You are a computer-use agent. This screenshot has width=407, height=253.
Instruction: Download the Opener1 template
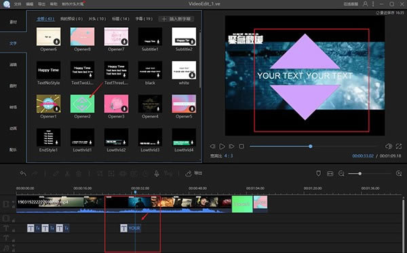click(56, 109)
